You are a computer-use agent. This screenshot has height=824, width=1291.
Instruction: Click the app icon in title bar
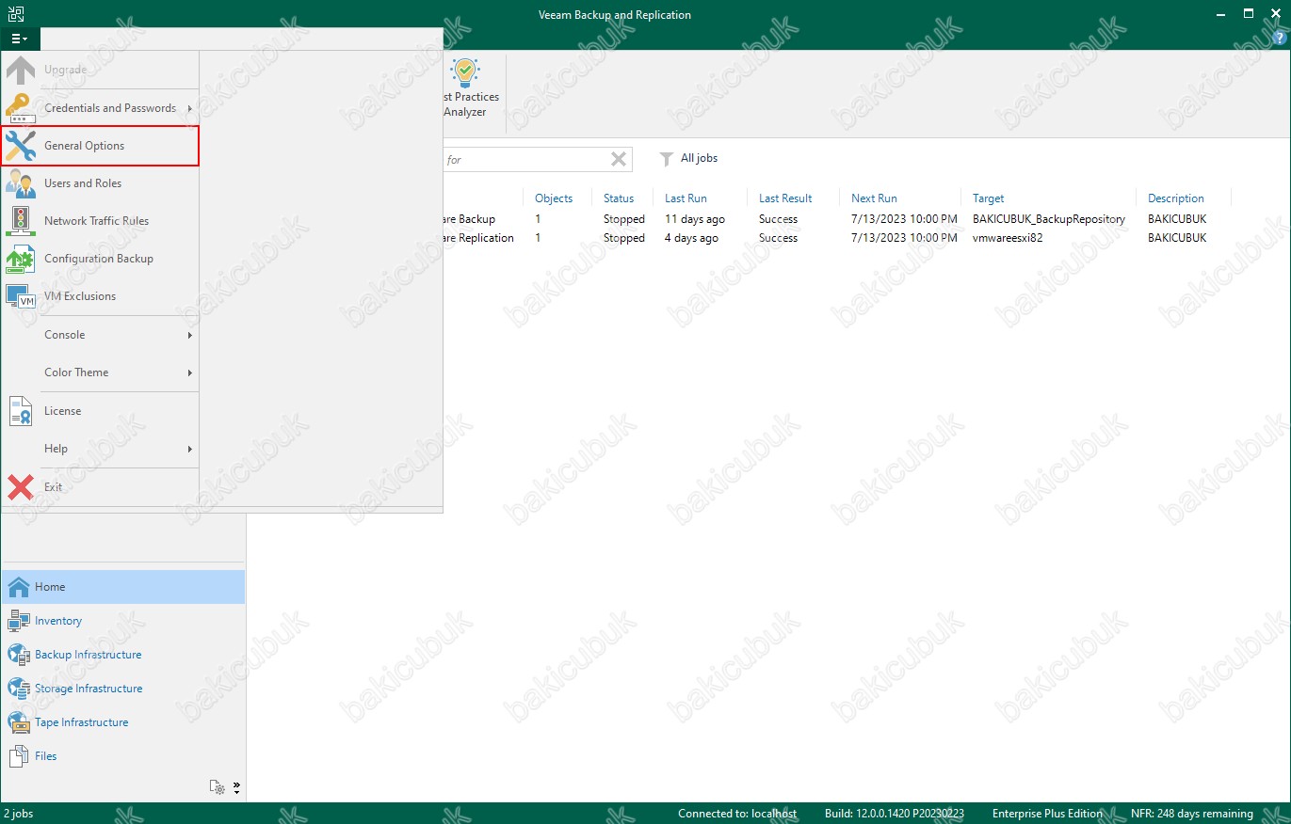[x=14, y=14]
